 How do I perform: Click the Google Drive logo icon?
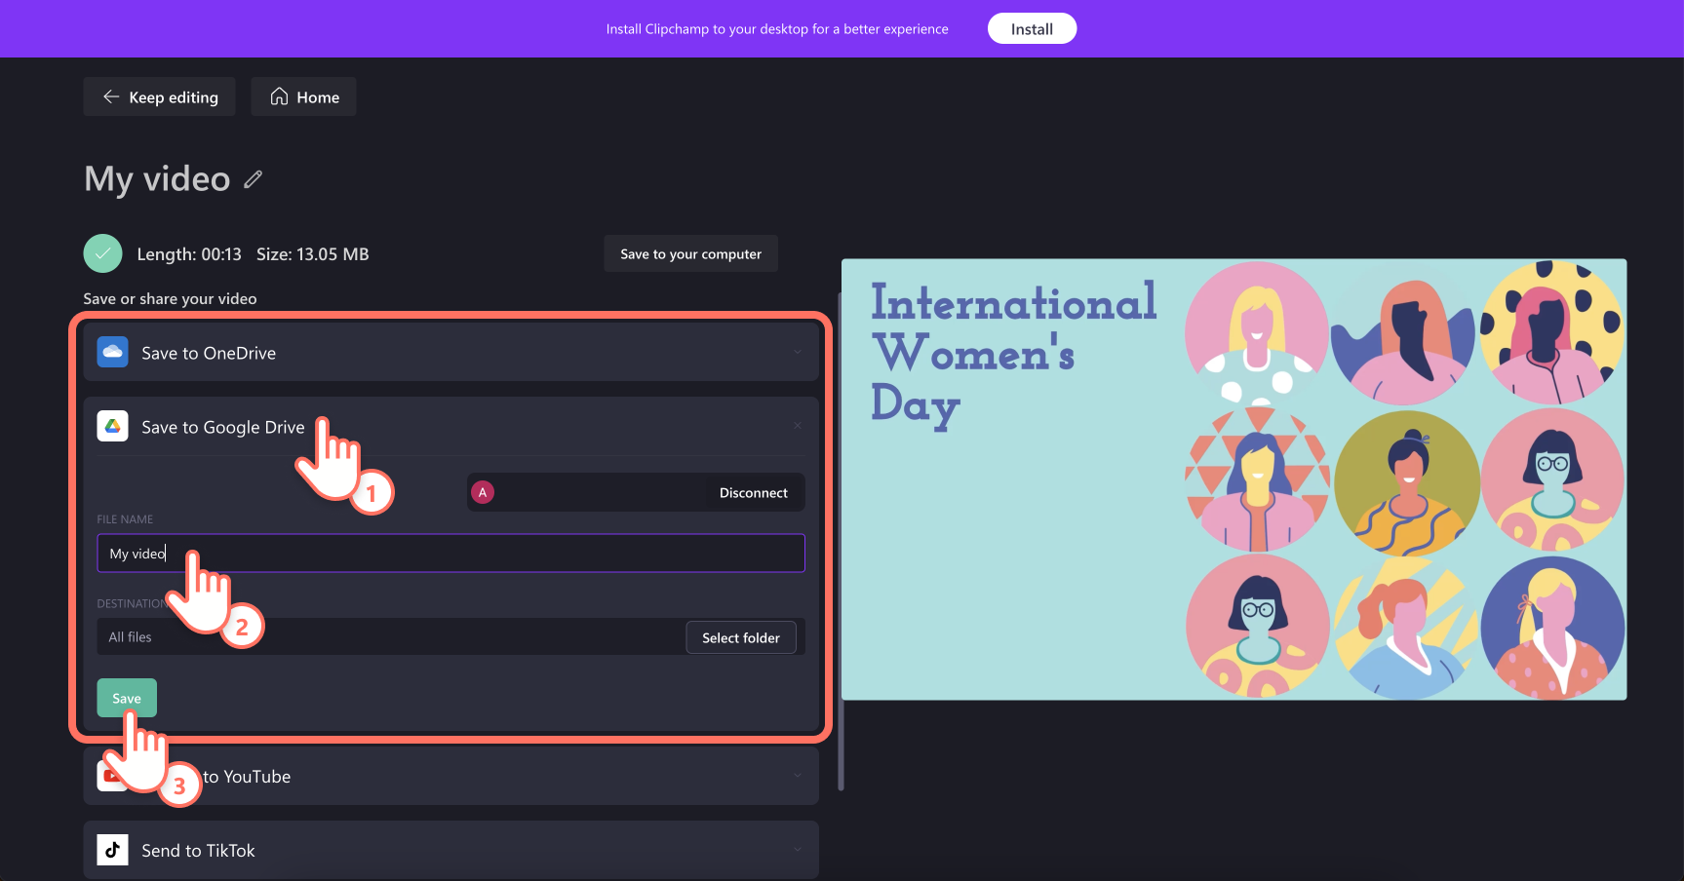(x=113, y=426)
